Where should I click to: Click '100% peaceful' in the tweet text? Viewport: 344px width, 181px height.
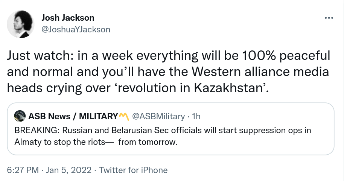point(285,56)
